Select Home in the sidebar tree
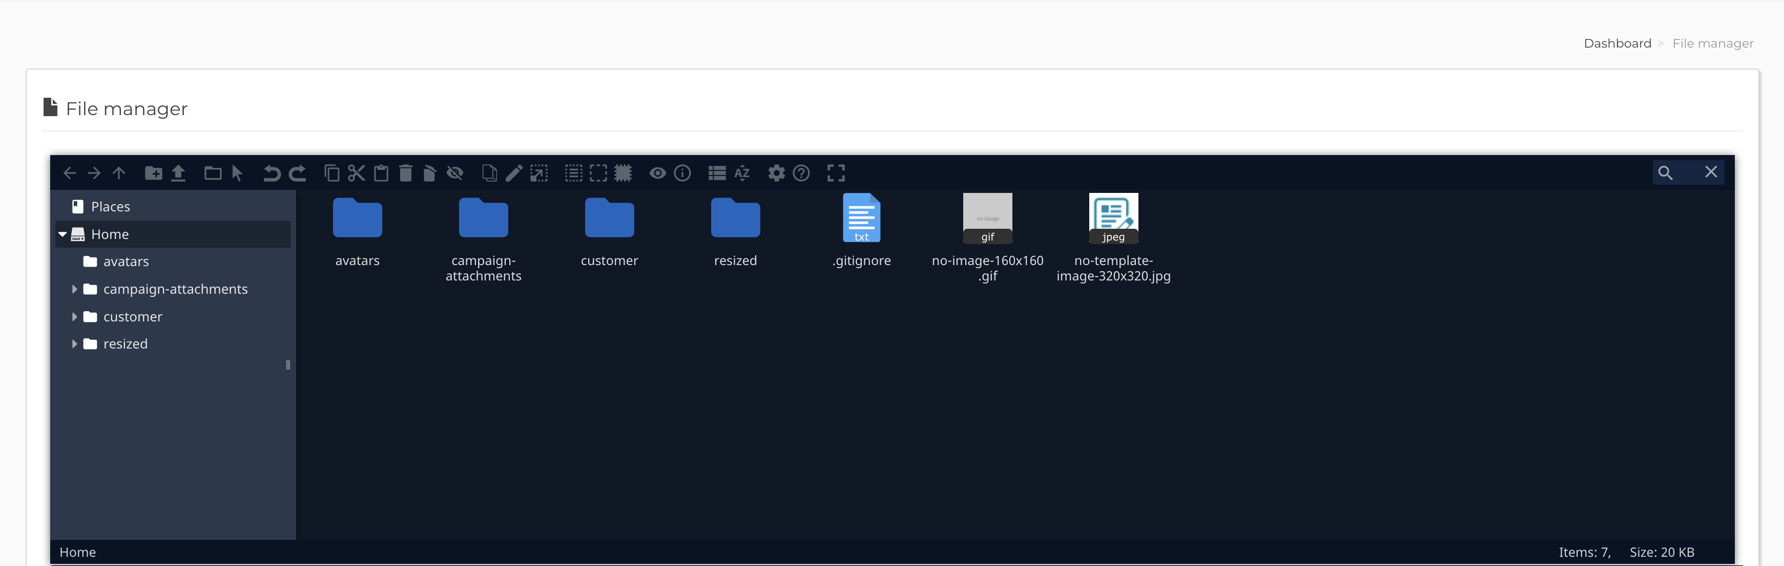Screen dimensions: 1784x566 [173, 234]
